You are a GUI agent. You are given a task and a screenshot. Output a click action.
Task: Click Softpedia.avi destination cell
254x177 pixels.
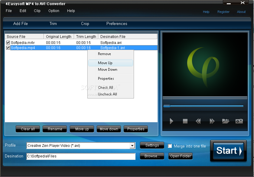tap(111, 42)
